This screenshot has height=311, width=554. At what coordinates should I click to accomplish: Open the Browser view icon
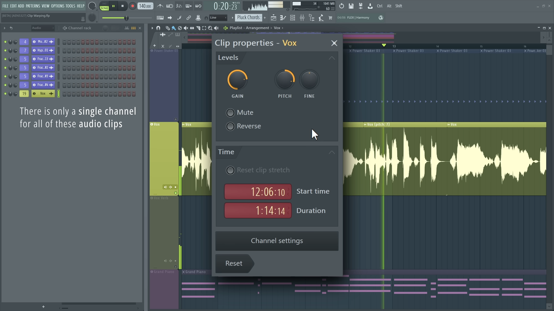[312, 18]
